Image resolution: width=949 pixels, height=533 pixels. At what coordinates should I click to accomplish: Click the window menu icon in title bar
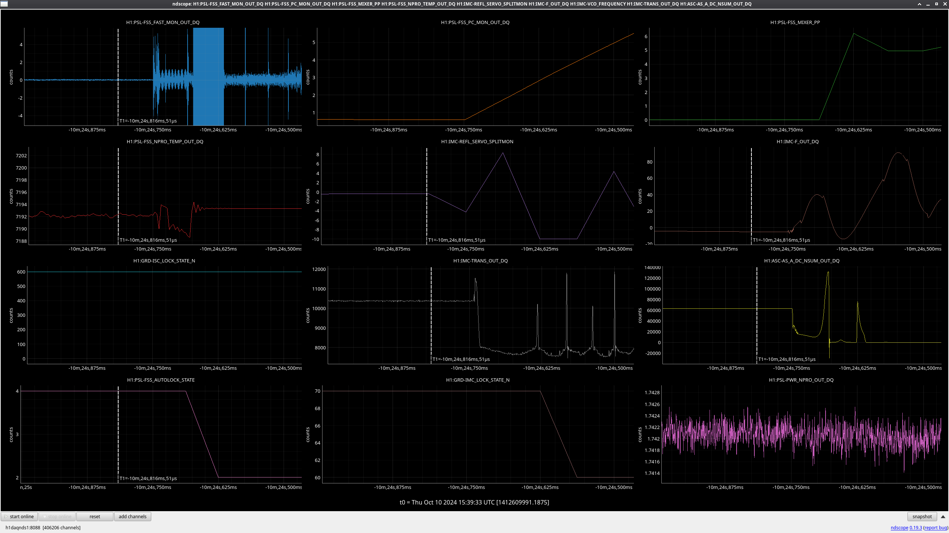[x=4, y=4]
